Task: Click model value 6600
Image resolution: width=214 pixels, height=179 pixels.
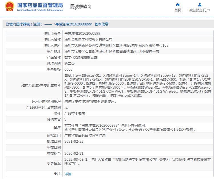Action: click(x=68, y=69)
